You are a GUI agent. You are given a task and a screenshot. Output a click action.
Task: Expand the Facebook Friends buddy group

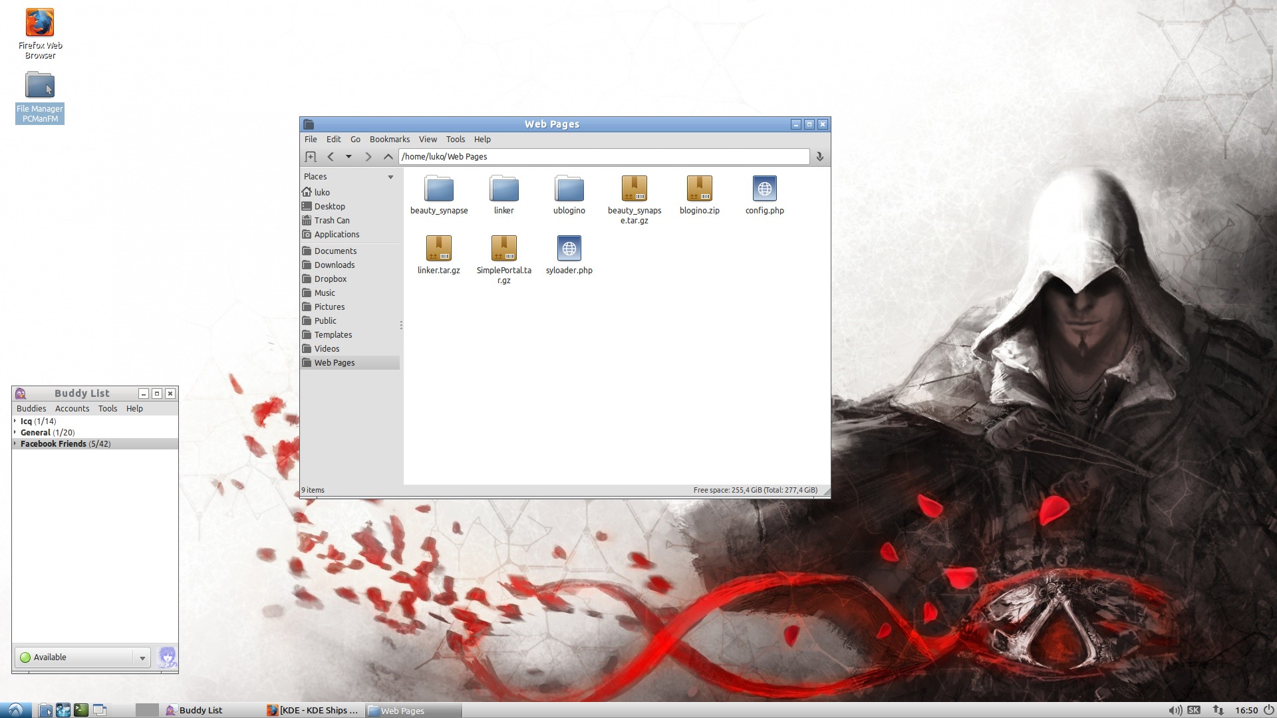(x=15, y=443)
